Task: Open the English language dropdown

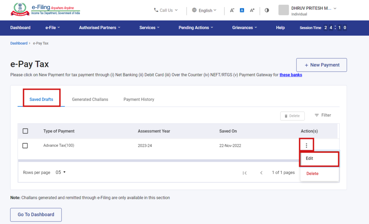Action: click(204, 10)
